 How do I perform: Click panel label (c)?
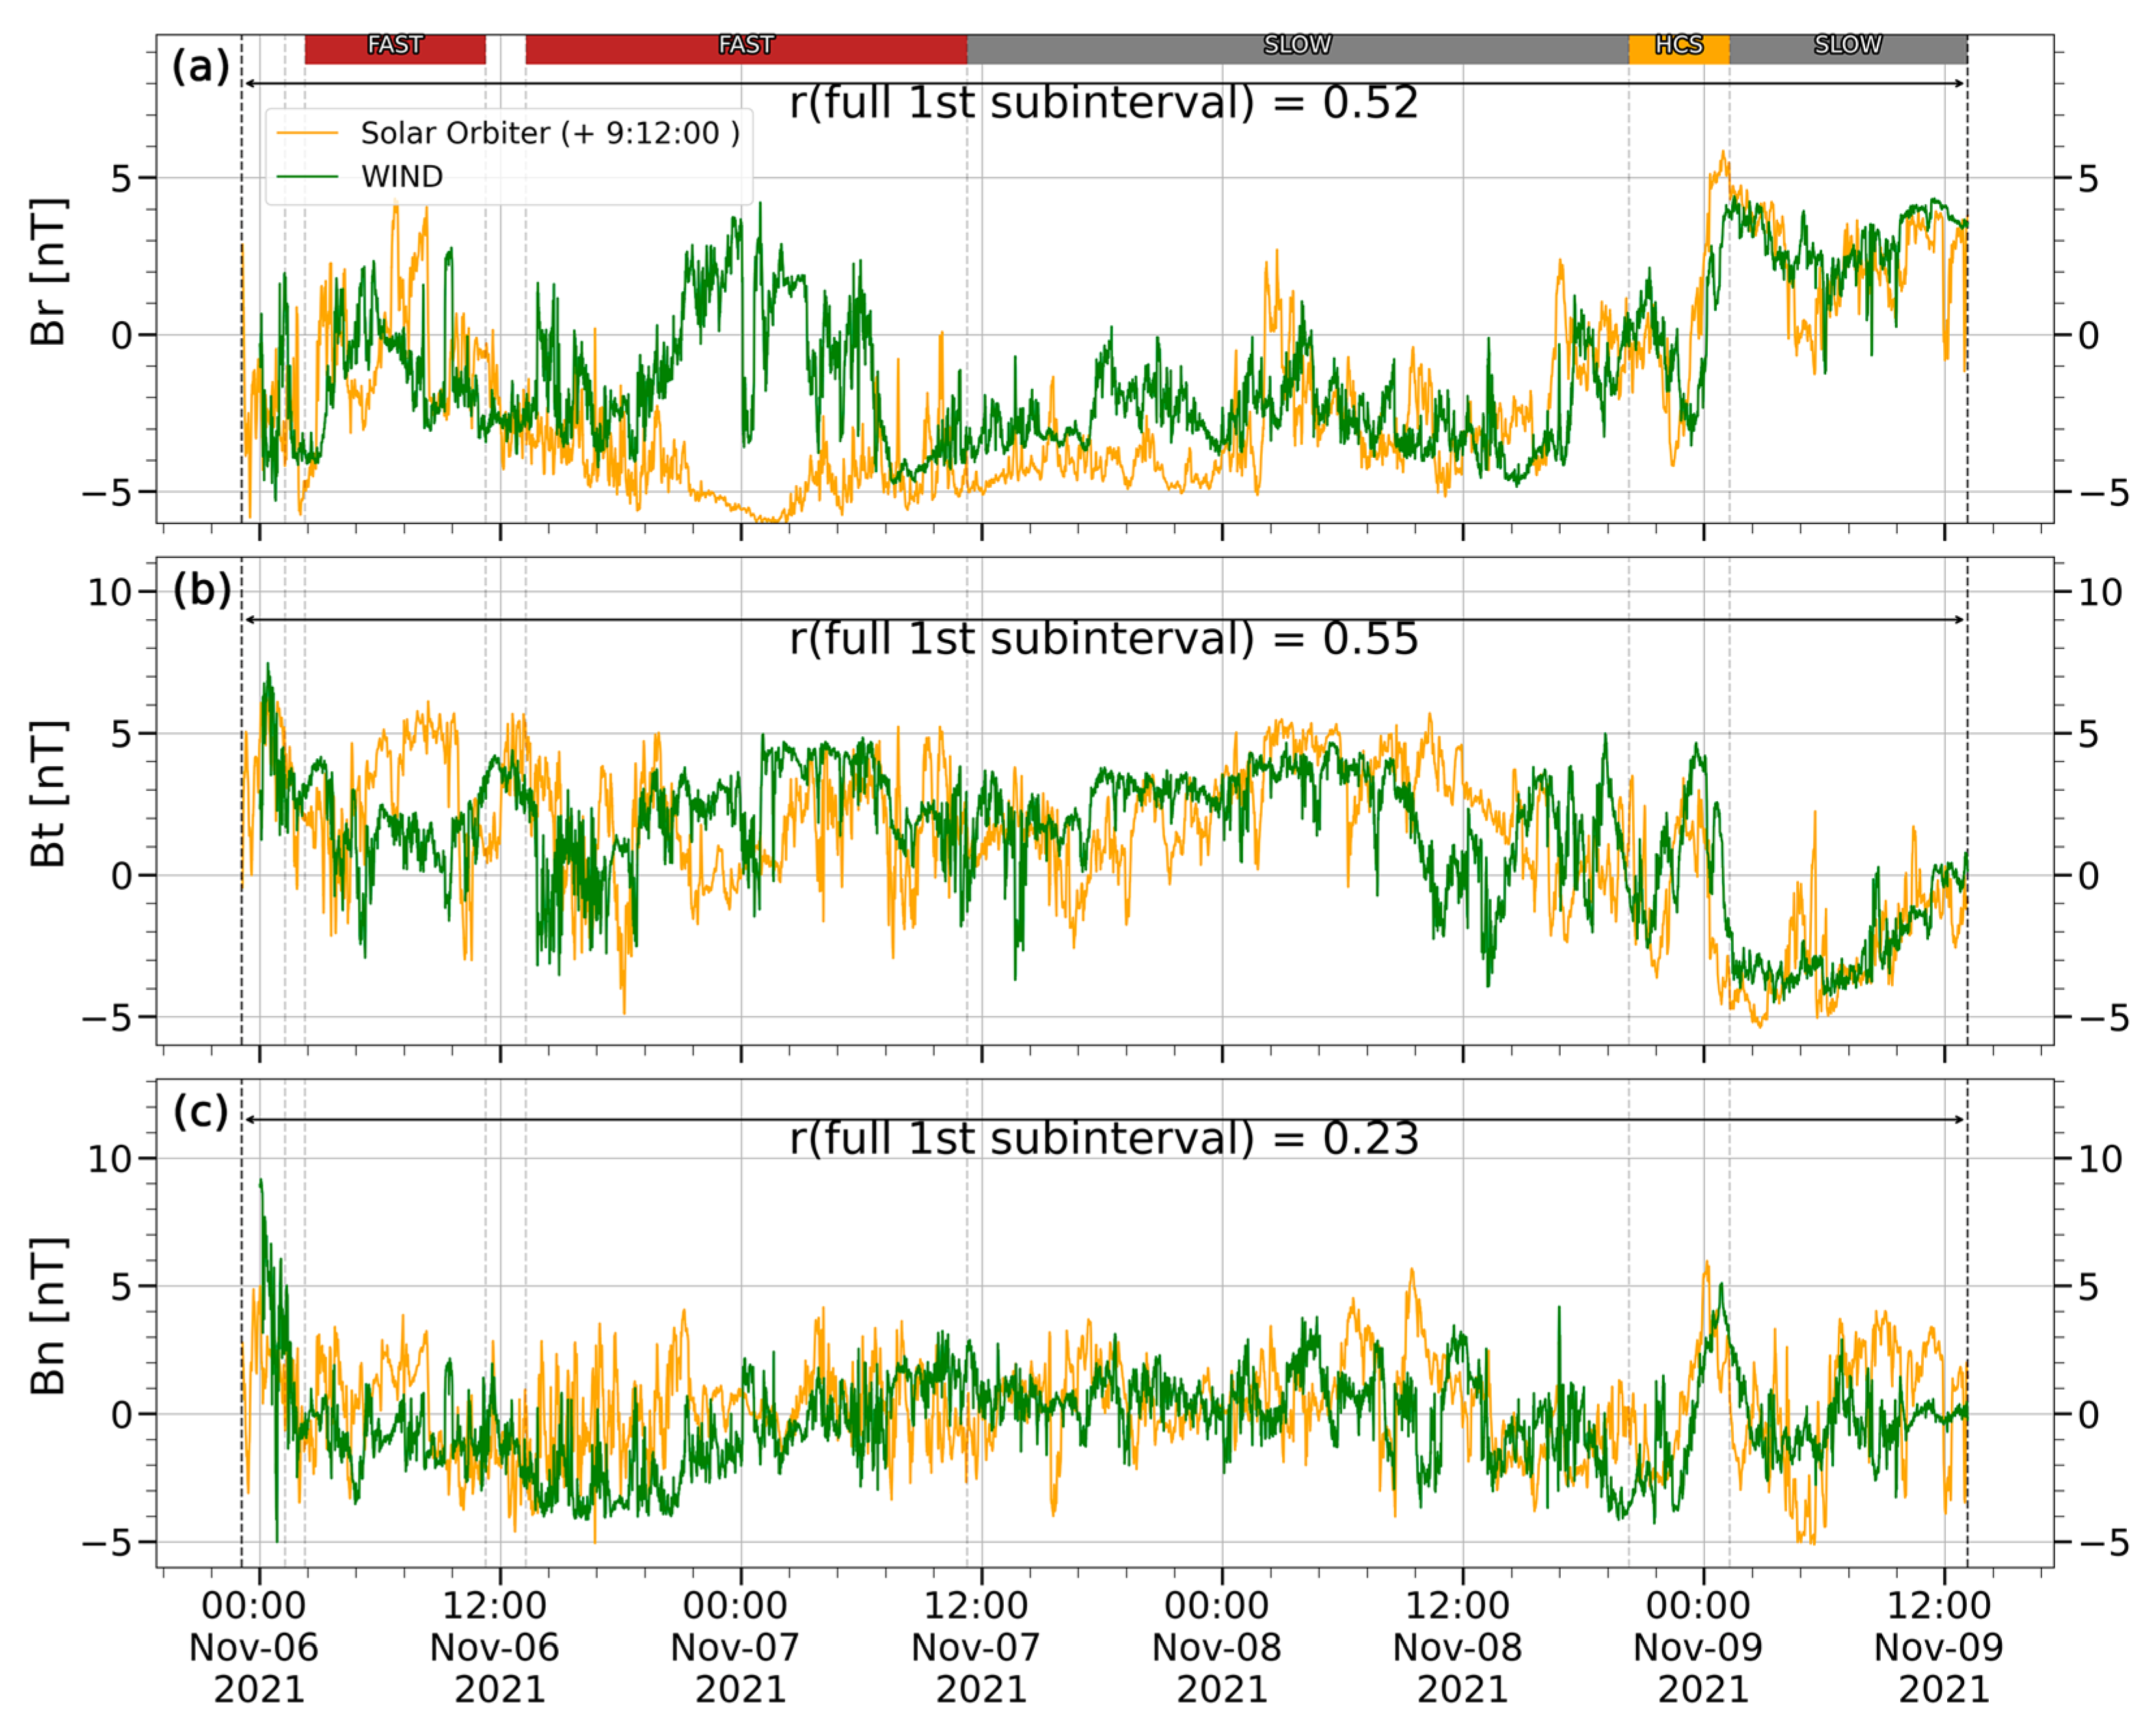[x=200, y=1111]
